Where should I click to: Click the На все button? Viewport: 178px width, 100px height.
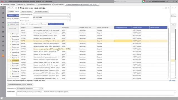pos(23,24)
